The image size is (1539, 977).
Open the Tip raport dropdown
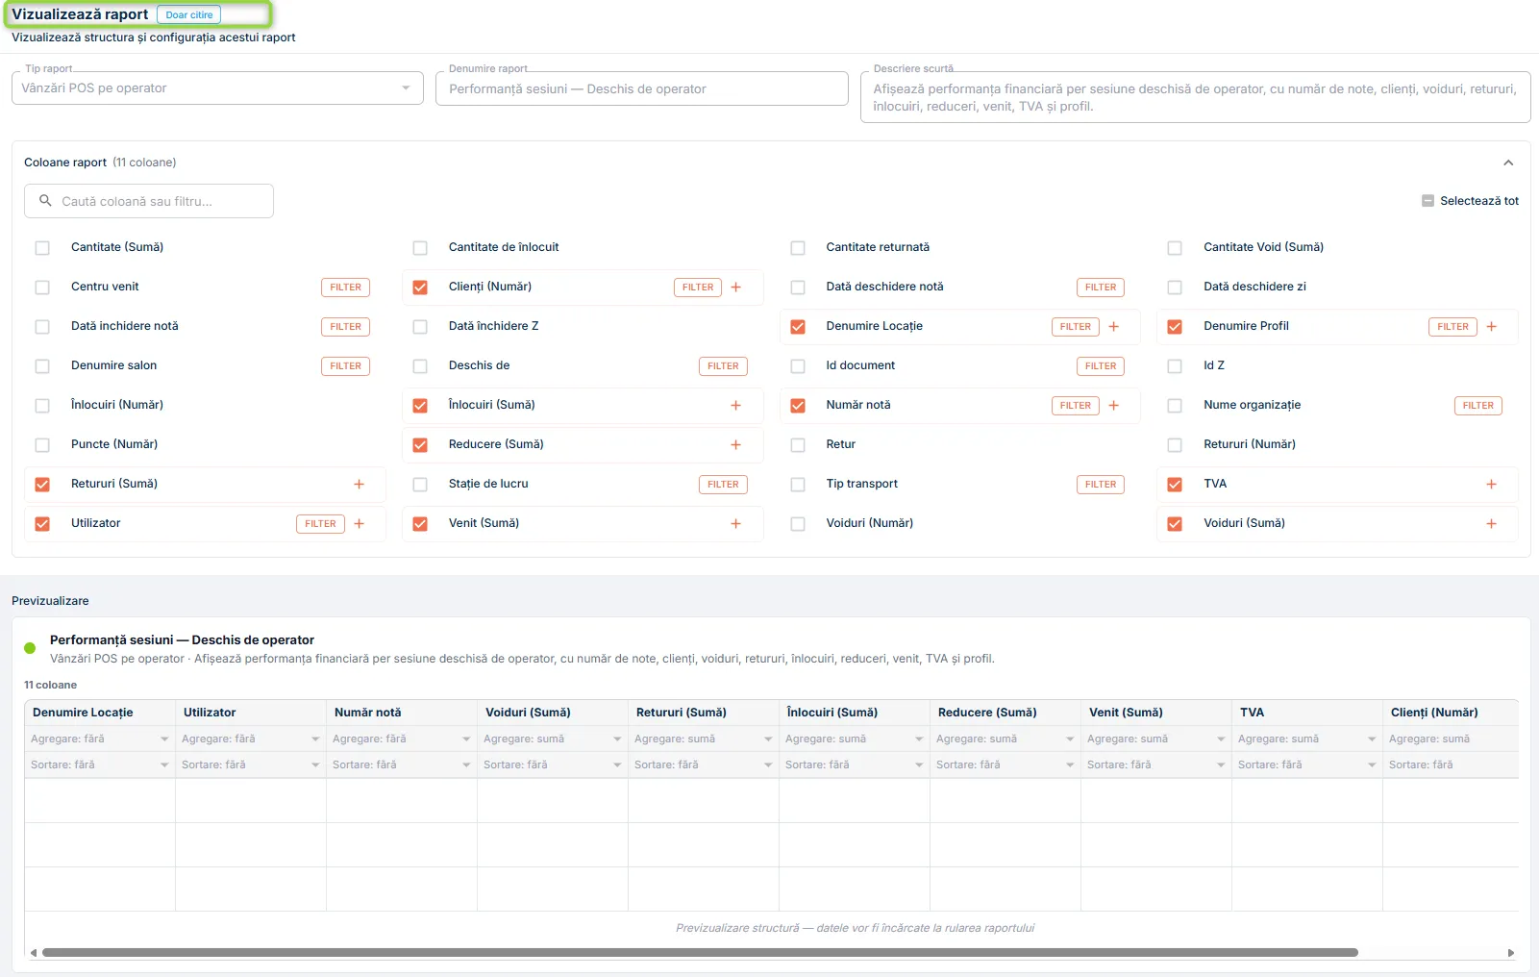point(217,88)
